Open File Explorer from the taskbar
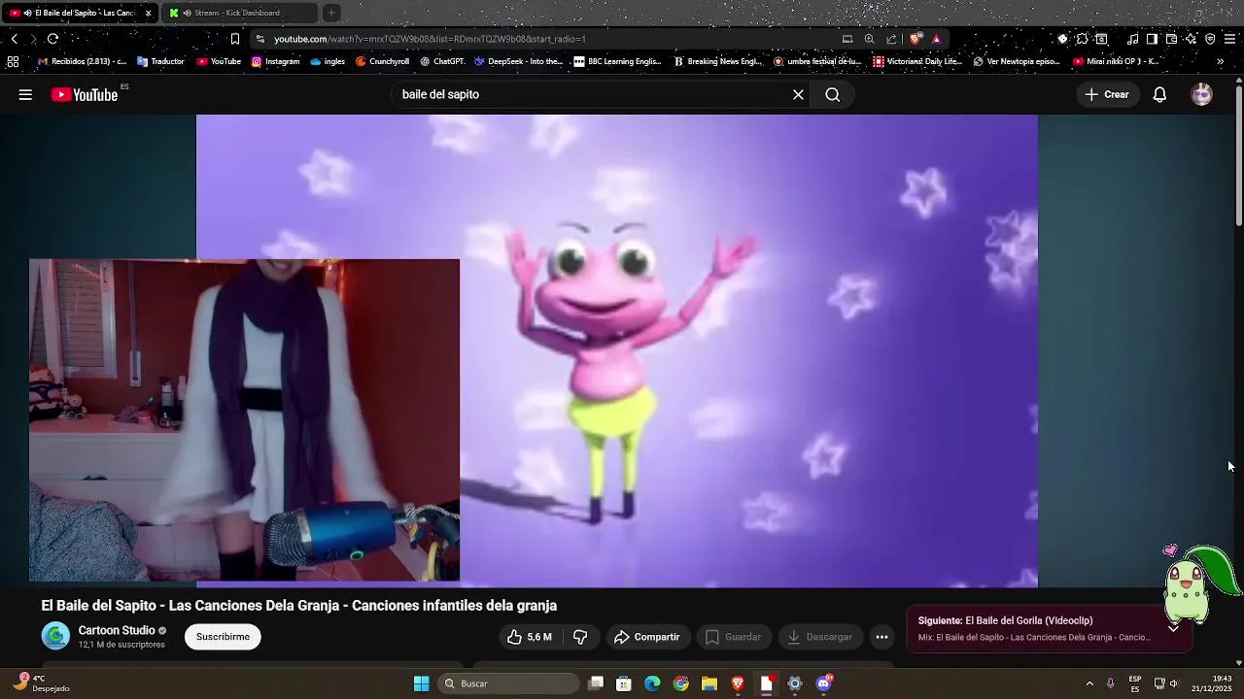1244x699 pixels. (x=709, y=683)
